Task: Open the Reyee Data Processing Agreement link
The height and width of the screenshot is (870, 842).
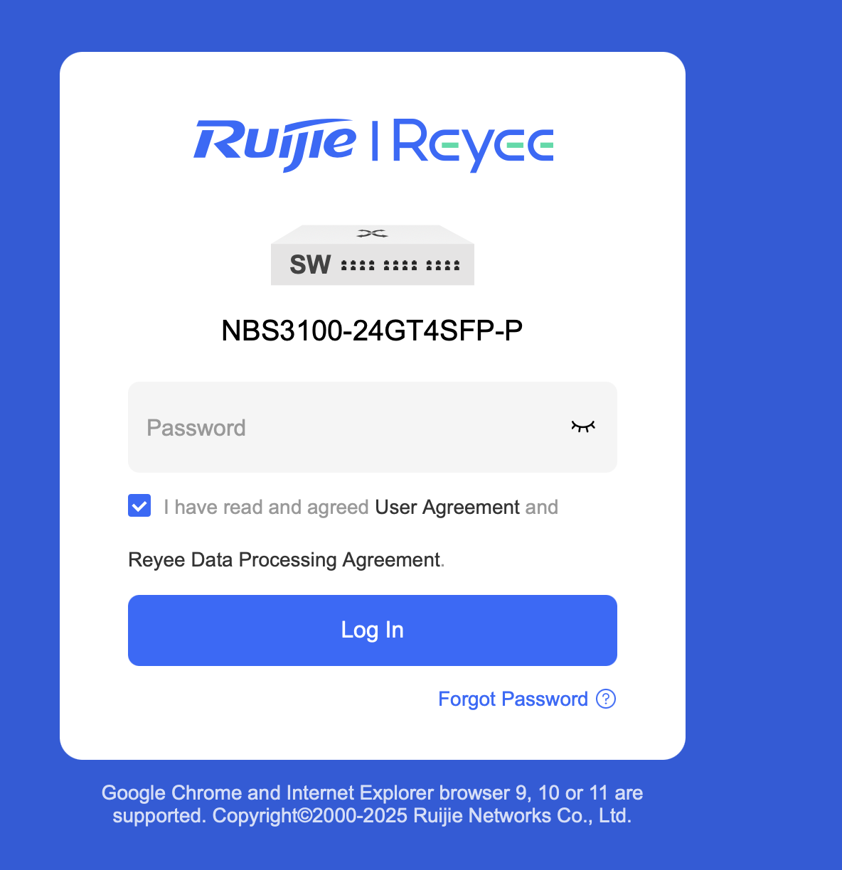Action: click(x=284, y=560)
